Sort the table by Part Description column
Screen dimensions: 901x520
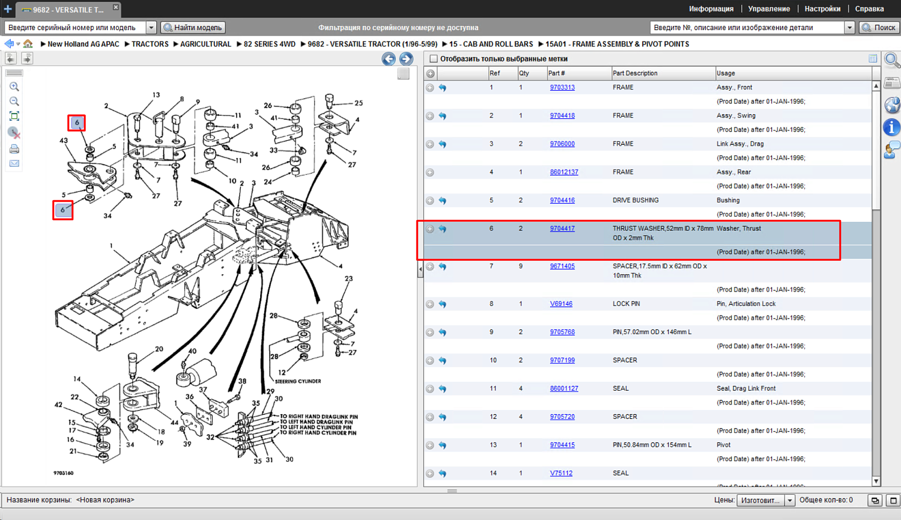point(663,73)
